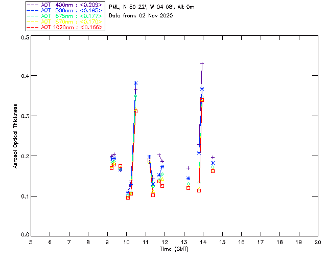Click the x-axis tick label 14
Image resolution: width=327 pixels, height=262 pixels.
pyautogui.click(x=203, y=242)
